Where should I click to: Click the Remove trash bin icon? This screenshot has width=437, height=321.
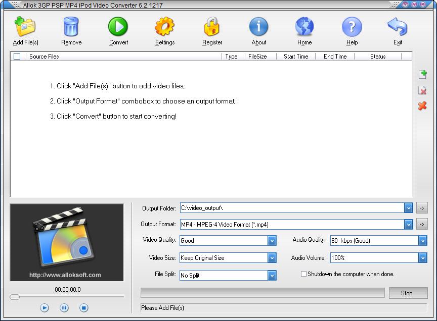tap(71, 27)
